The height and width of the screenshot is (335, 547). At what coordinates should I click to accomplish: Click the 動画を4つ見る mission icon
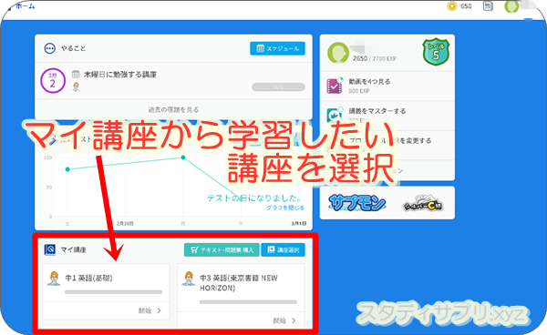coord(335,86)
